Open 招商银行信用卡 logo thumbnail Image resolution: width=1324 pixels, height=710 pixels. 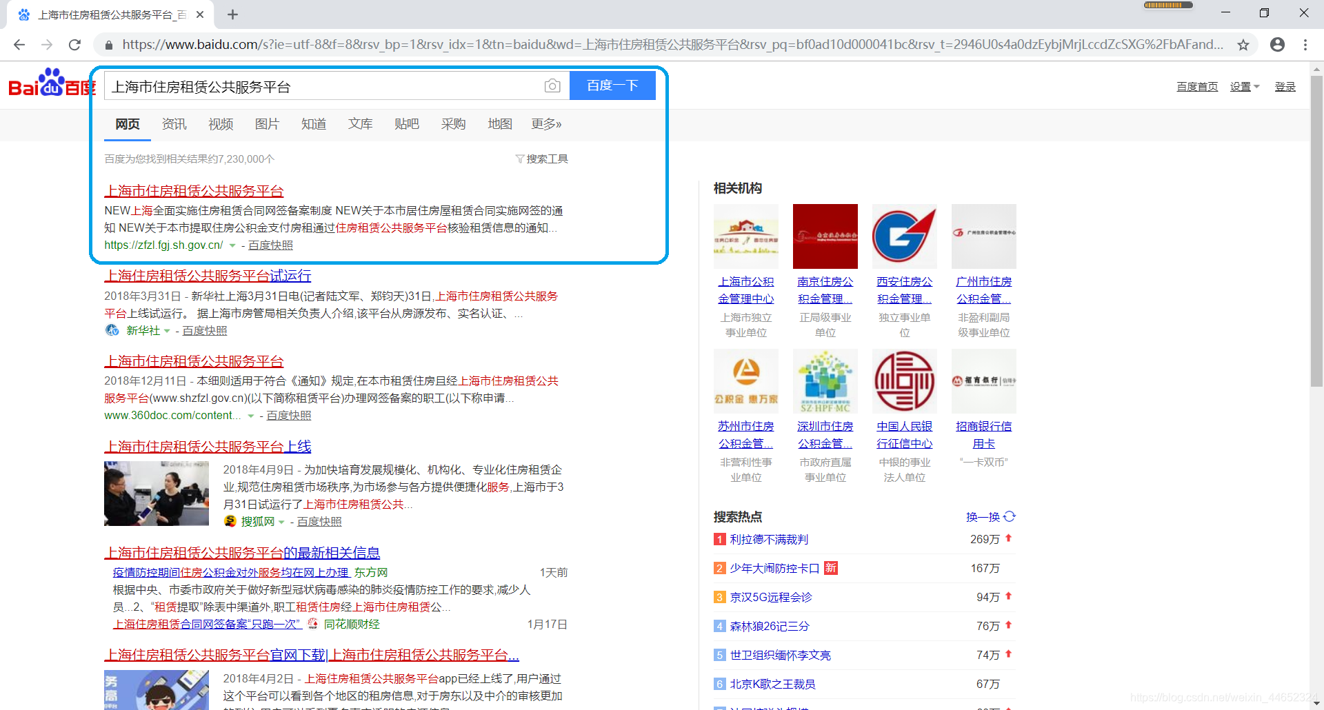pyautogui.click(x=984, y=381)
